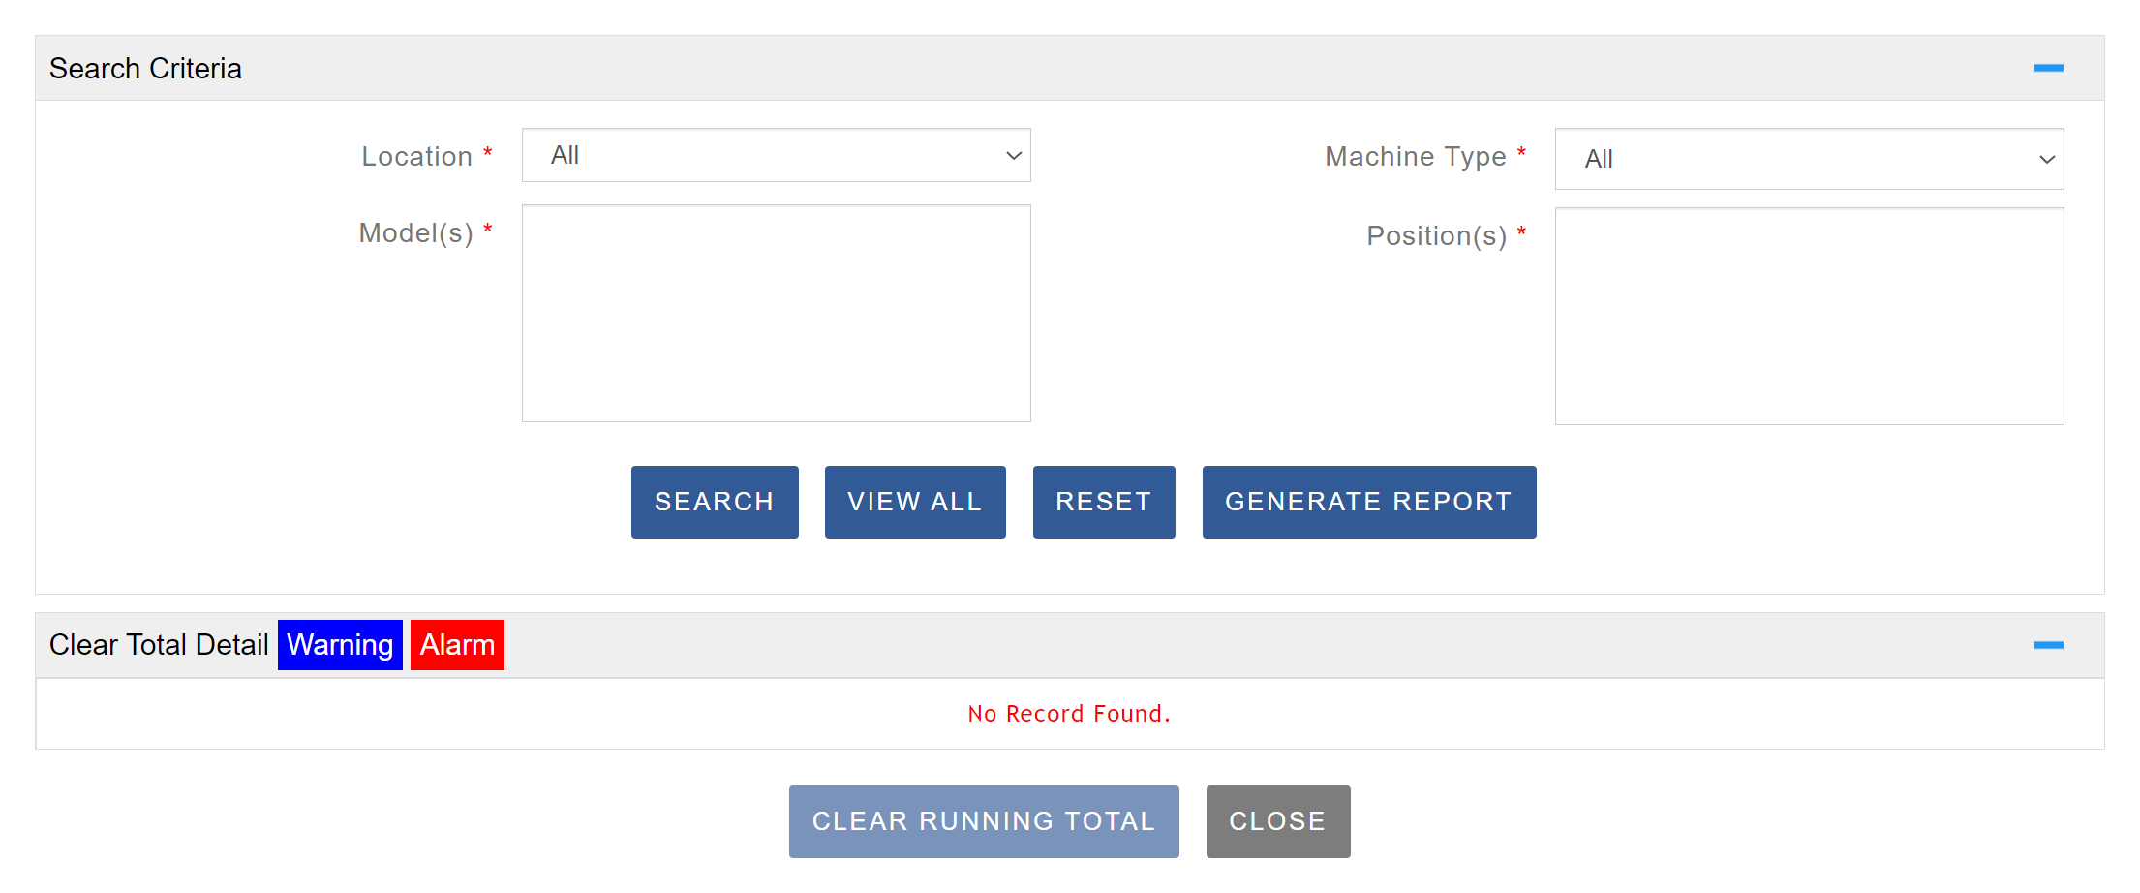This screenshot has height=893, width=2140.
Task: Click the Model(s) field label
Action: (x=415, y=233)
